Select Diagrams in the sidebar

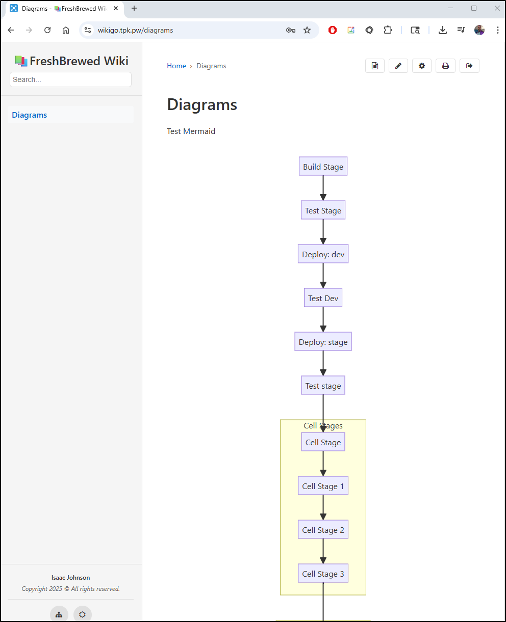pyautogui.click(x=30, y=115)
